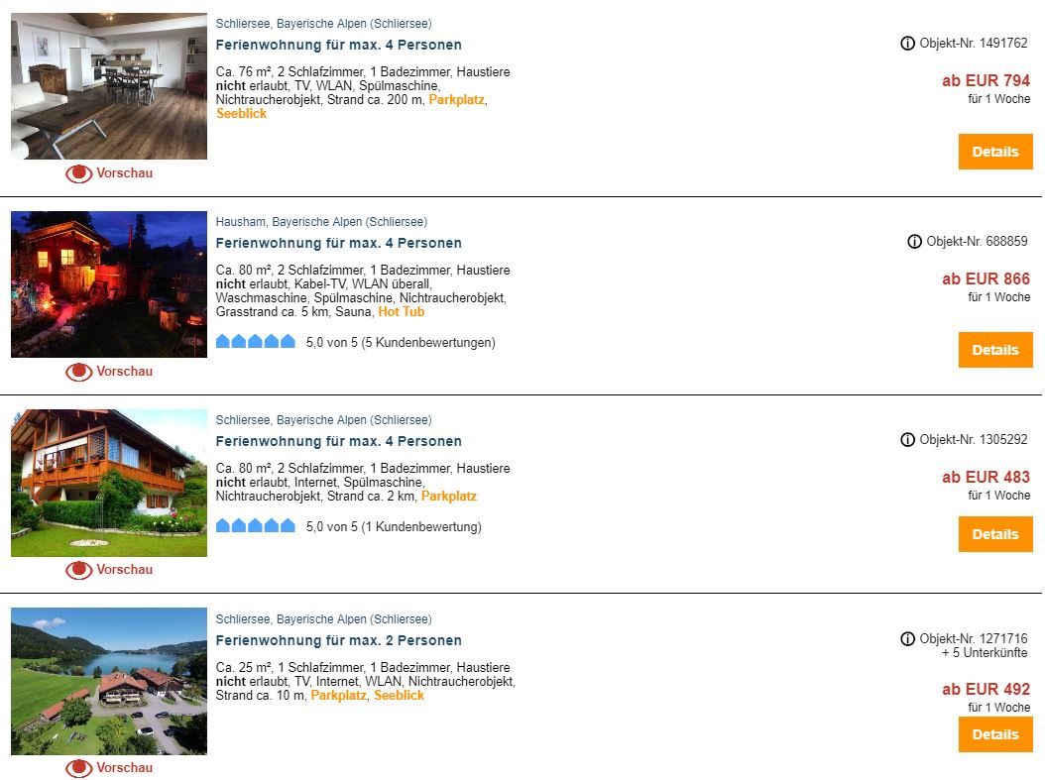Open Vorschau for the Hausham apartment
The height and width of the screenshot is (780, 1045).
(x=109, y=372)
